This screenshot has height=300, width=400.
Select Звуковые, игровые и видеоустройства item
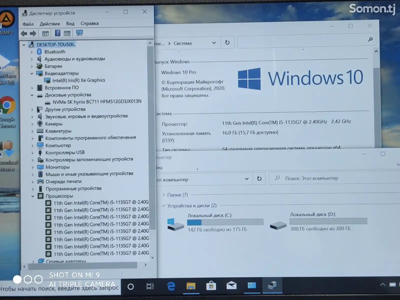[x=86, y=116]
